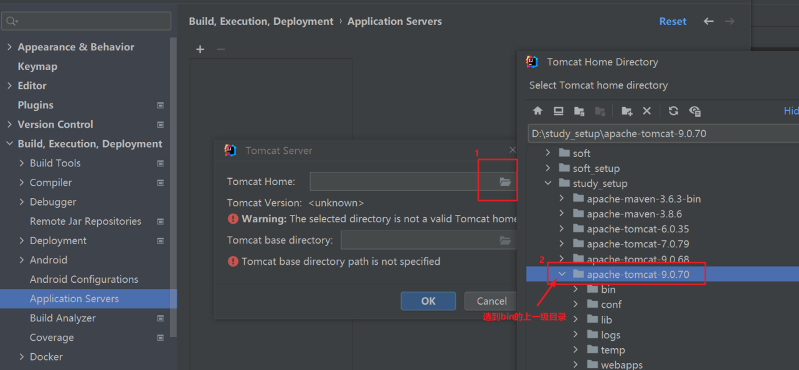Image resolution: width=799 pixels, height=370 pixels.
Task: Refresh the directory tree
Action: 673,111
